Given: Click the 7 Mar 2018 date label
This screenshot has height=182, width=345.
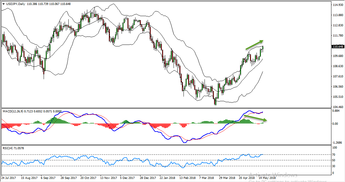Looking at the screenshot, I should (206, 178).
